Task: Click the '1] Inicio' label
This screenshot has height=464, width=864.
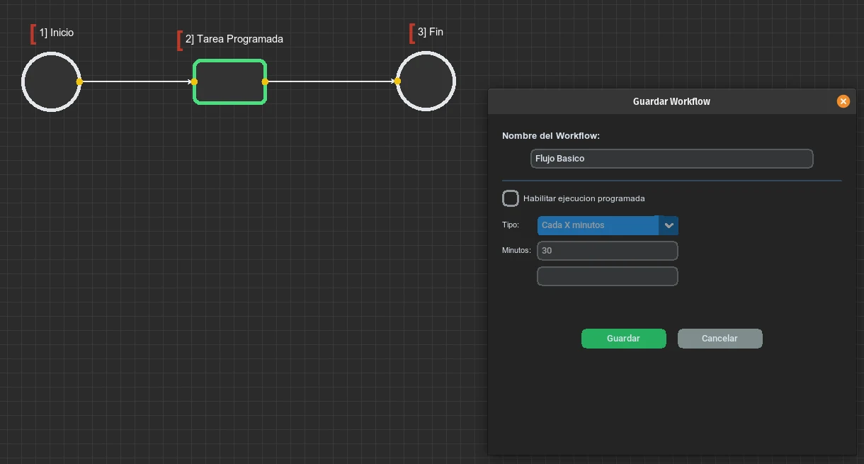Action: 57,33
